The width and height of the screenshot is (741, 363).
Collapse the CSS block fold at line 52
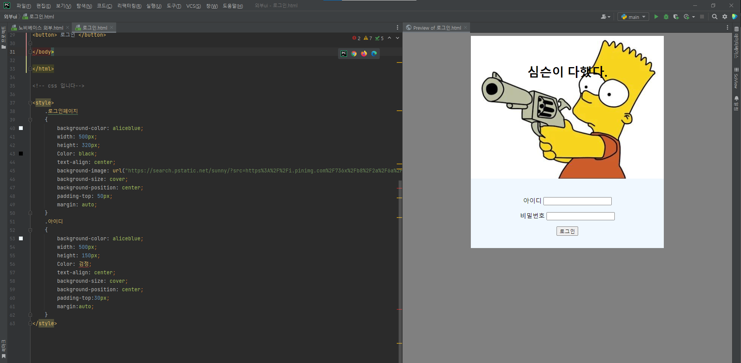tap(30, 230)
